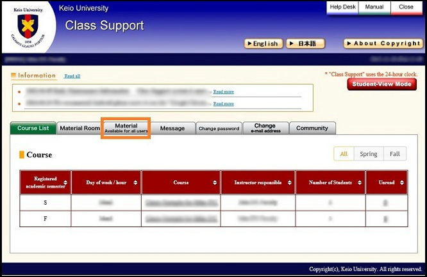Filter courses by Spring semester

tap(368, 154)
